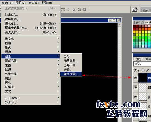Open 其它 filter category

(x=31, y=91)
